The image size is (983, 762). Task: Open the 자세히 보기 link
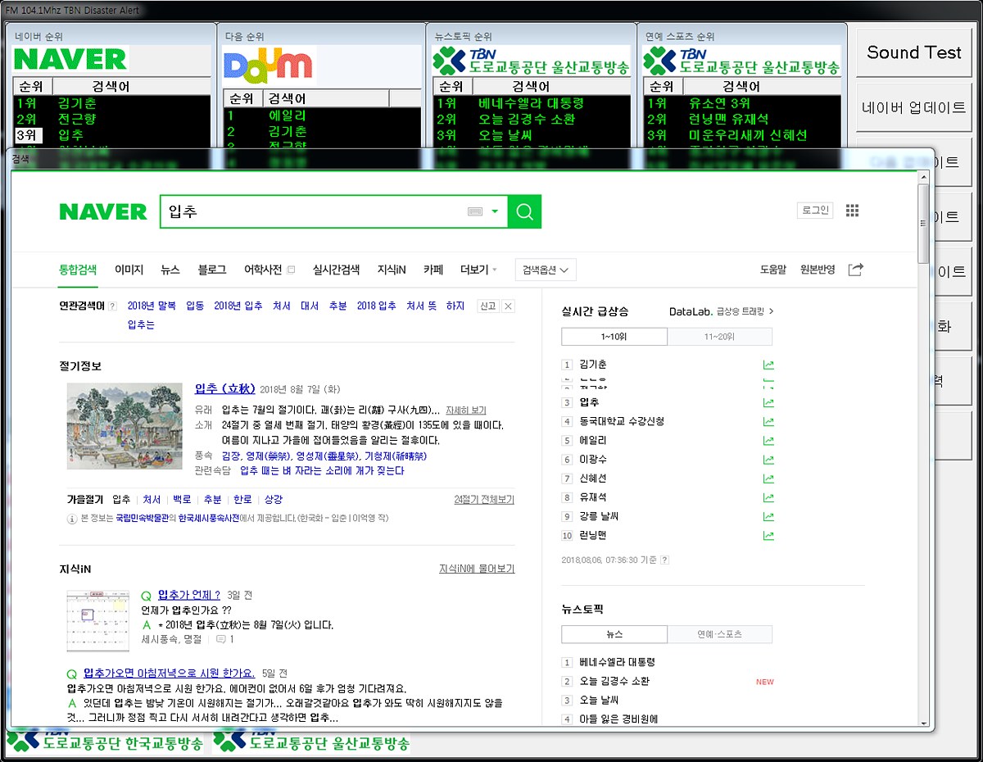click(x=466, y=410)
